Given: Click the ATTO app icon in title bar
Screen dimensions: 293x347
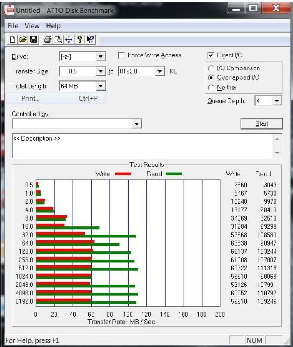Looking at the screenshot, I should coord(9,11).
